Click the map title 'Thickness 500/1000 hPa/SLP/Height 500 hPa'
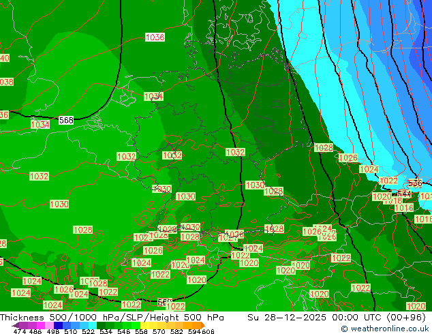Image resolution: width=432 pixels, height=334 pixels. (x=112, y=318)
